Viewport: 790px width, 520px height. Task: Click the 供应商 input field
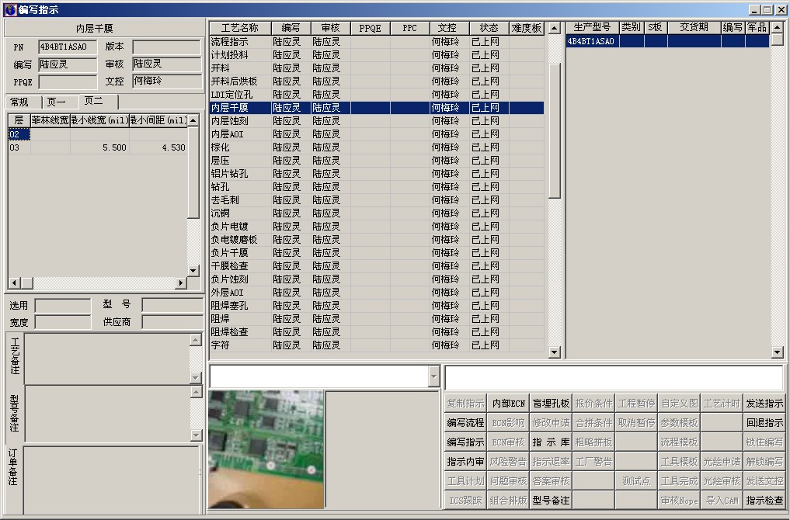tap(172, 321)
